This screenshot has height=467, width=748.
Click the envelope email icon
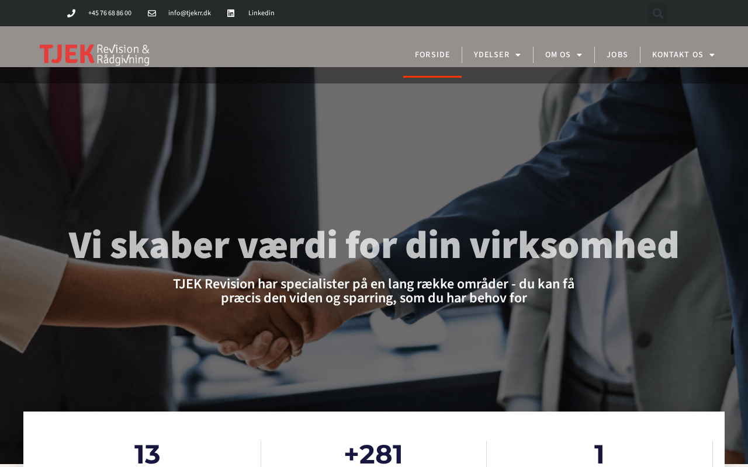tap(152, 13)
